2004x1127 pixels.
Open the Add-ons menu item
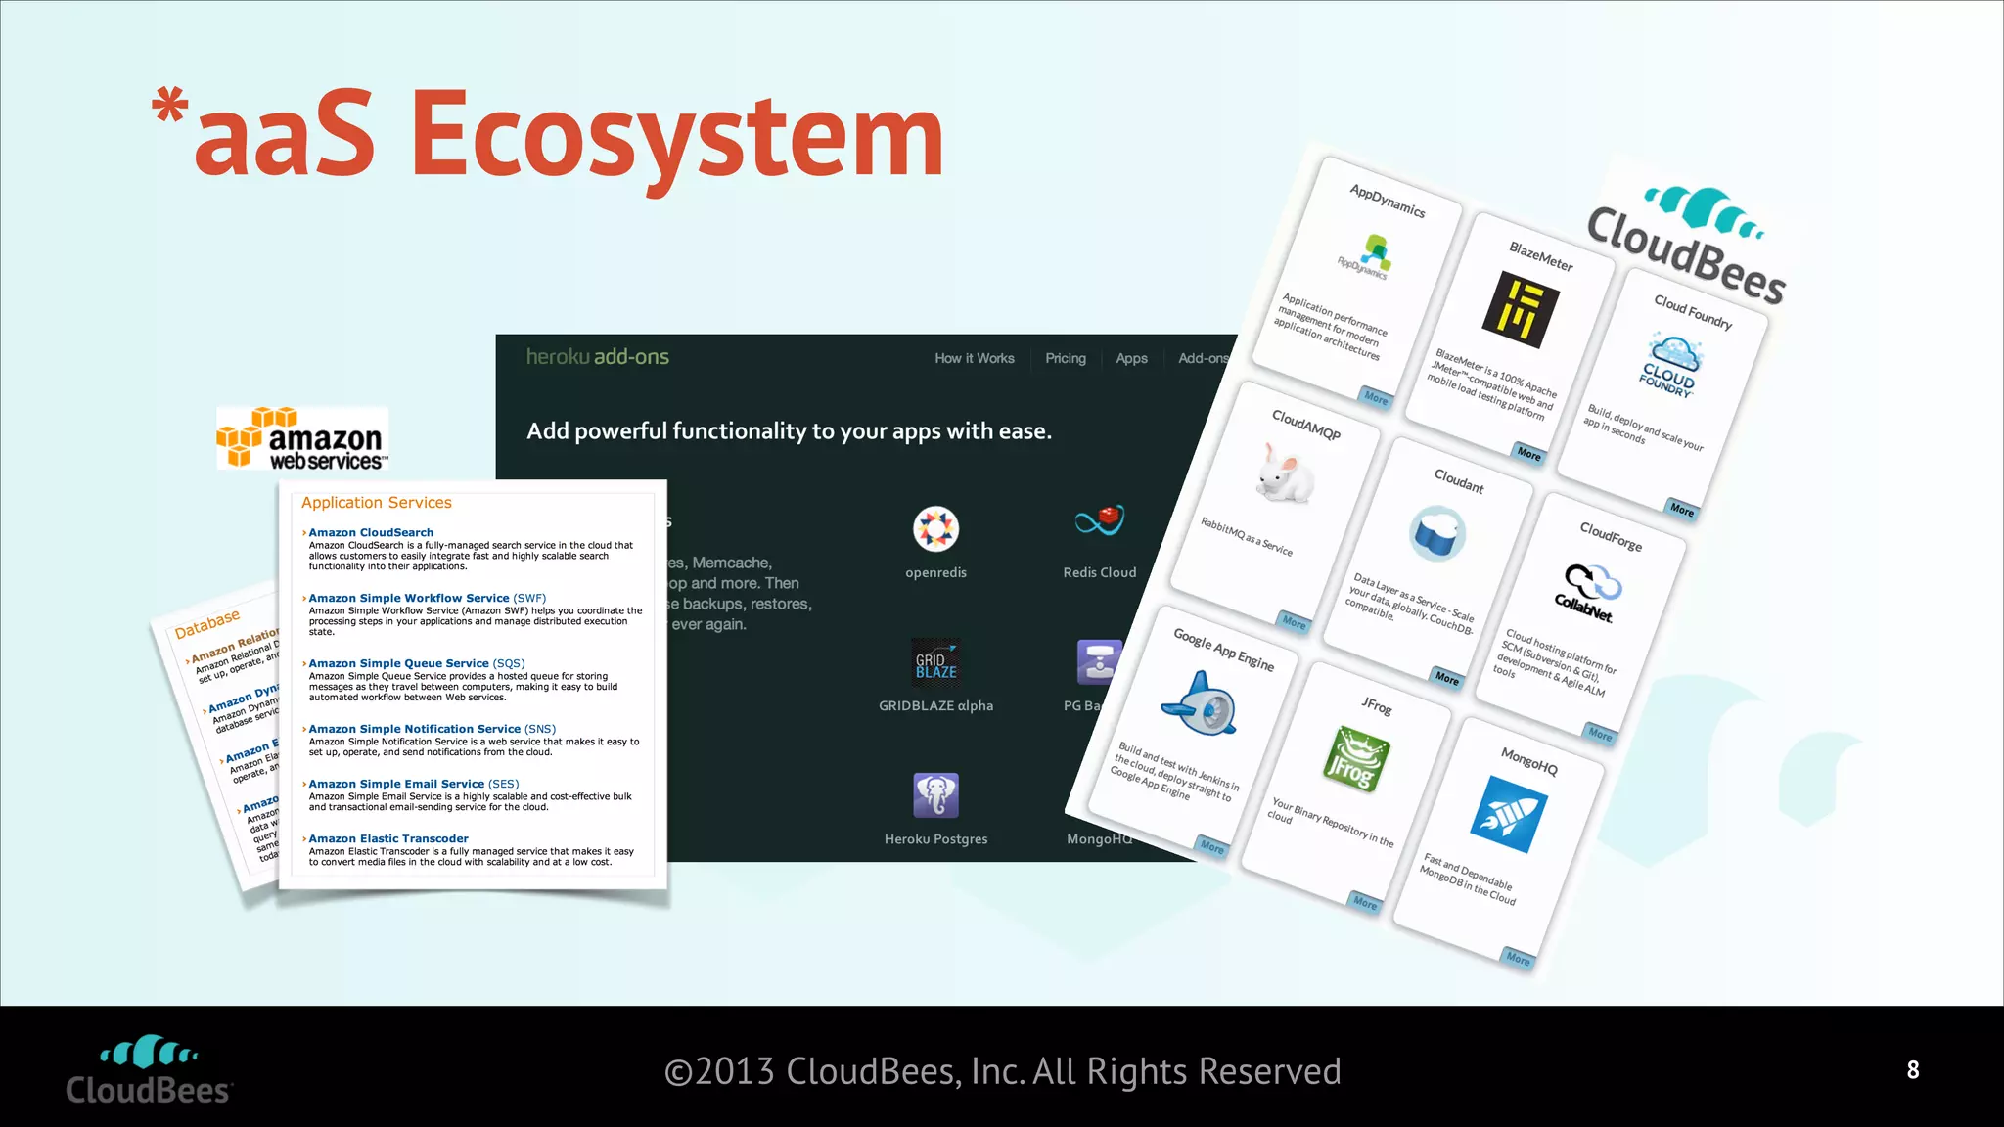coord(1203,359)
